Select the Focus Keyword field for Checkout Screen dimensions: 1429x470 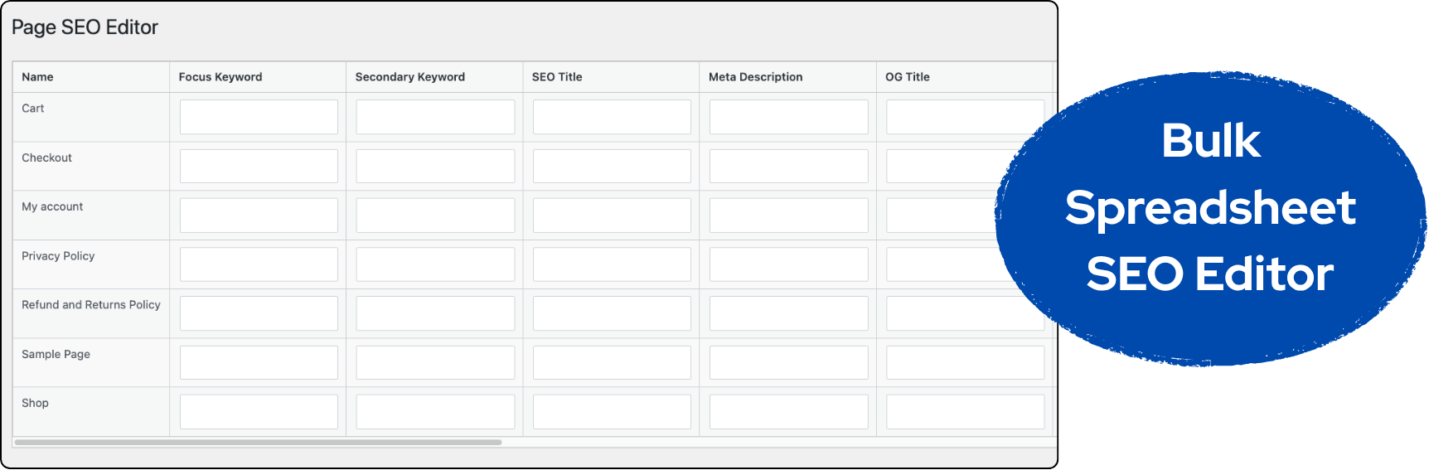[259, 166]
